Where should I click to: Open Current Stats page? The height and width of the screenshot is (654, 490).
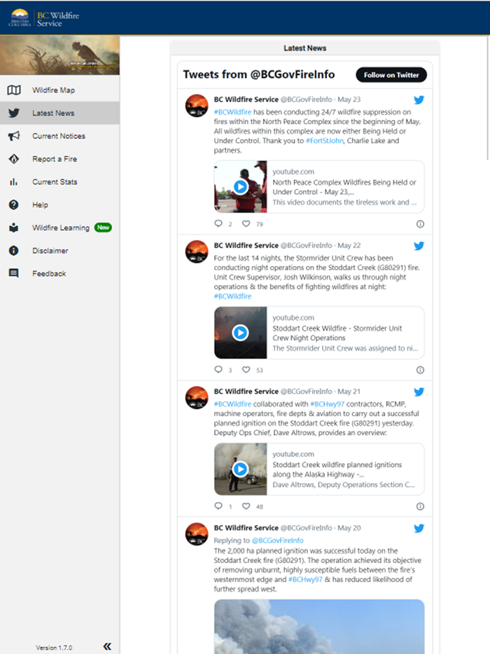click(x=59, y=182)
